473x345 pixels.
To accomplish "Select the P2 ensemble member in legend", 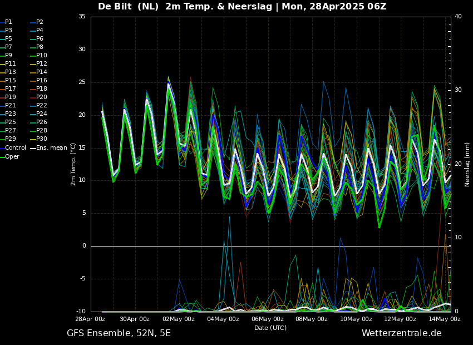I will tap(40, 22).
